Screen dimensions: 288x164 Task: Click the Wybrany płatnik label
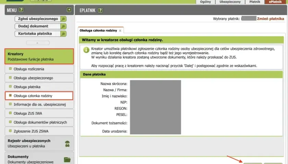[x=226, y=19]
